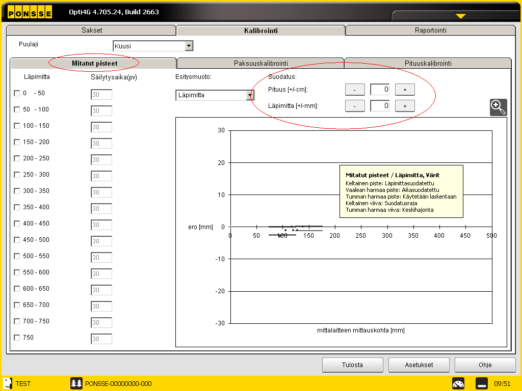
Task: Open the yellow arrow pull-down at top right
Action: [x=460, y=16]
